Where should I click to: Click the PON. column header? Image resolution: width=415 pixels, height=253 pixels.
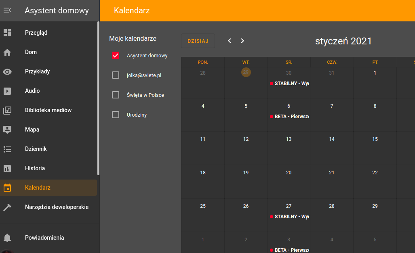point(203,63)
